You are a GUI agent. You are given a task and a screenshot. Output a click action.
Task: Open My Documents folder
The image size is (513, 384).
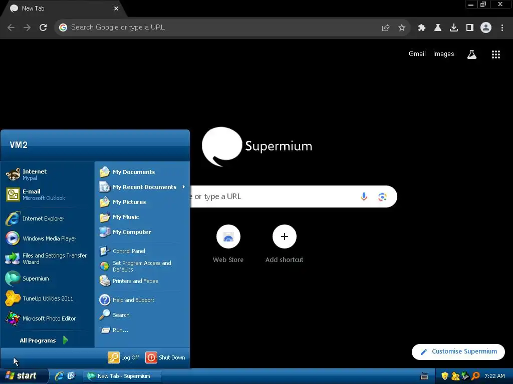point(143,172)
